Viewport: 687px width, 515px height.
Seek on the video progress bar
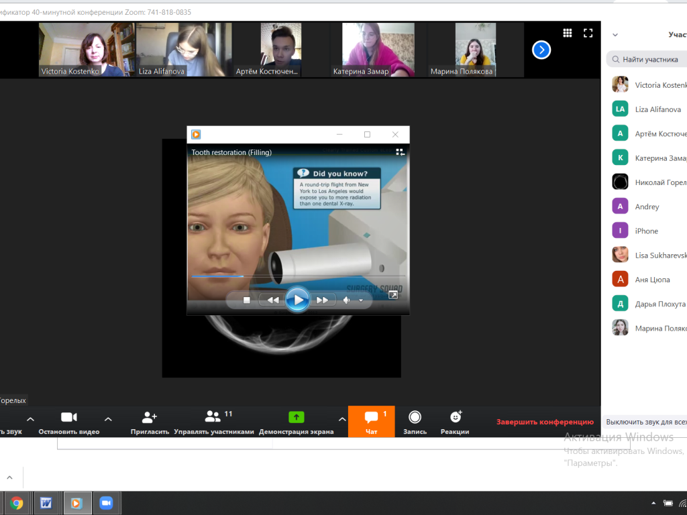coord(298,276)
